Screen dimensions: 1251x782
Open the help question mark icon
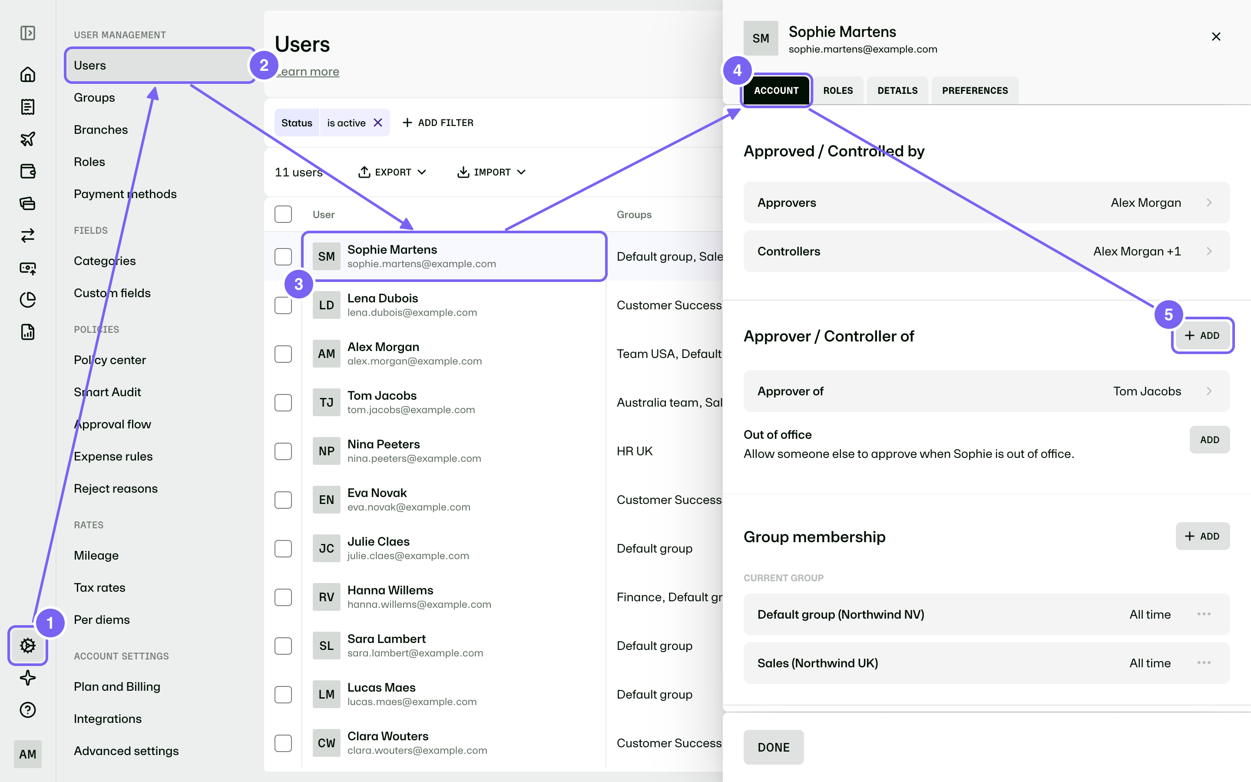[x=27, y=709]
